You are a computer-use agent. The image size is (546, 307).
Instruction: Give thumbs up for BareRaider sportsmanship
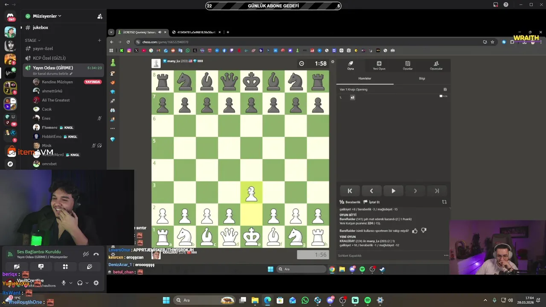(415, 231)
